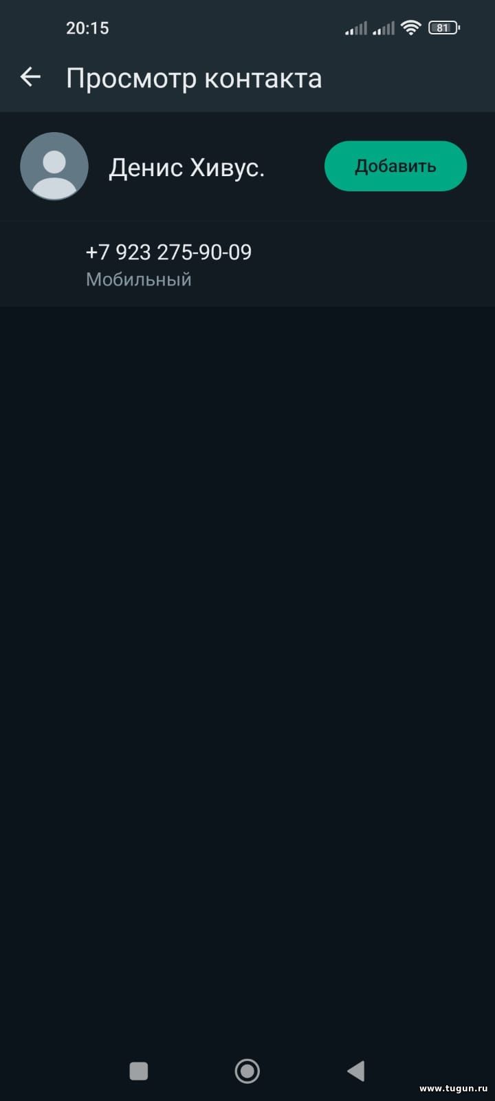Tap the contact name Денис Хивус.
This screenshot has width=495, height=1101.
click(186, 167)
